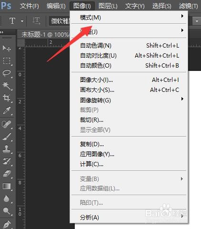Choose 应用图像(Y)... menu entry
Screen dimensions: 201x229
(129, 154)
